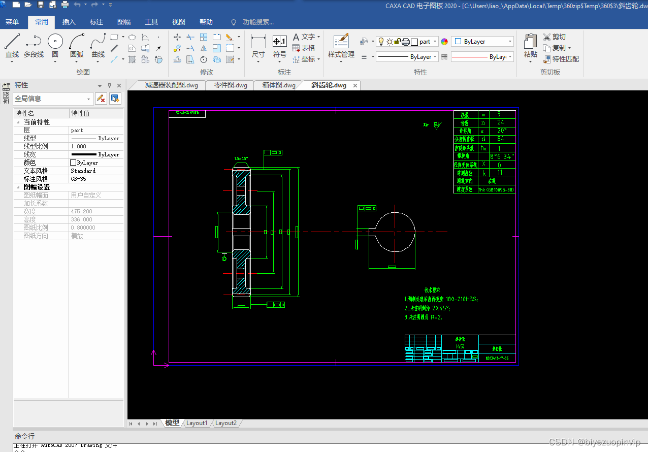The image size is (648, 452).
Task: Click the quick select icon in 特性 panel
Action: click(x=115, y=99)
